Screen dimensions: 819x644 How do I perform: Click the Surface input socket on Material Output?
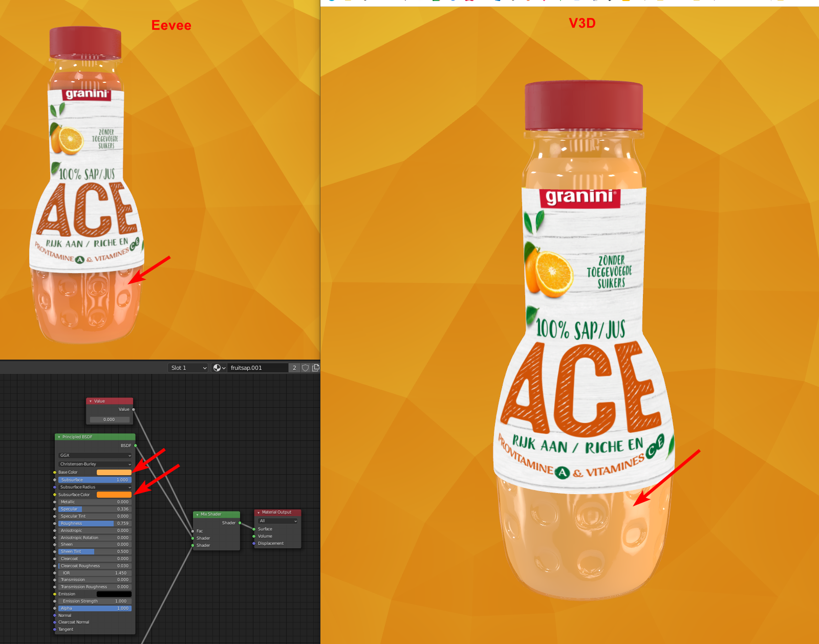click(254, 529)
